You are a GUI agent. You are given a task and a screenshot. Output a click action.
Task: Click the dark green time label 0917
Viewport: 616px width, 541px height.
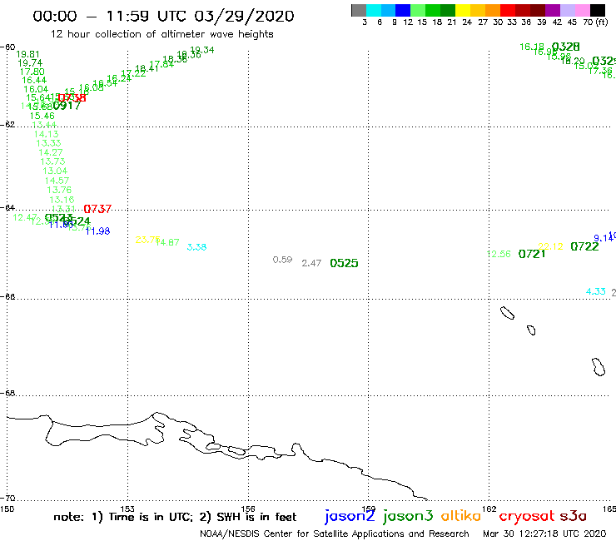pos(67,106)
